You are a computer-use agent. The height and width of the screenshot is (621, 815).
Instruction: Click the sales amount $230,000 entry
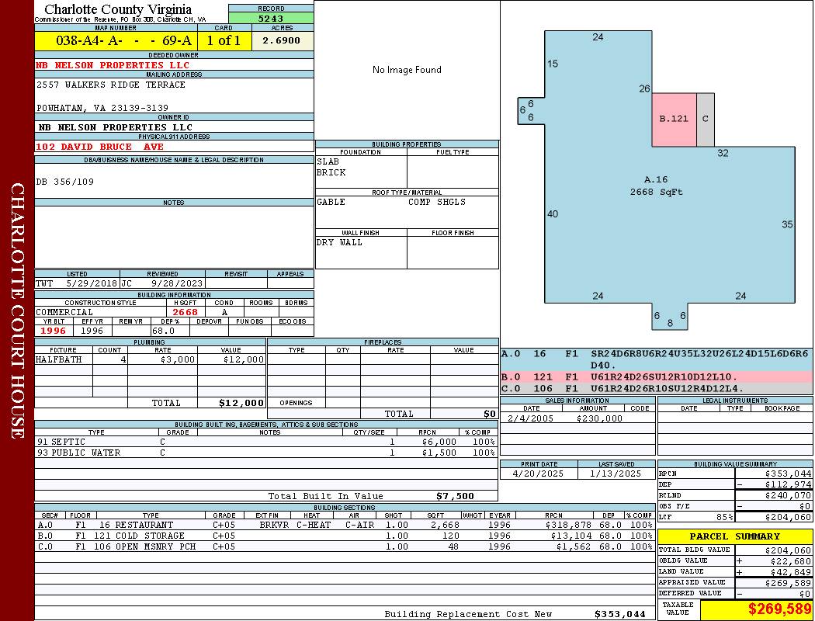[x=598, y=418]
